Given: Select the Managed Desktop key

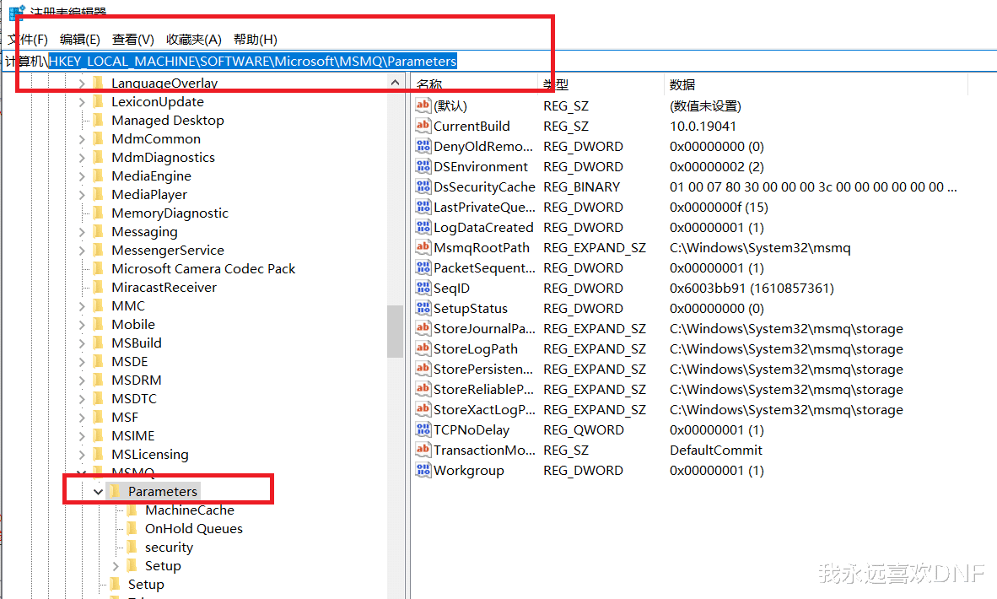Looking at the screenshot, I should 168,120.
